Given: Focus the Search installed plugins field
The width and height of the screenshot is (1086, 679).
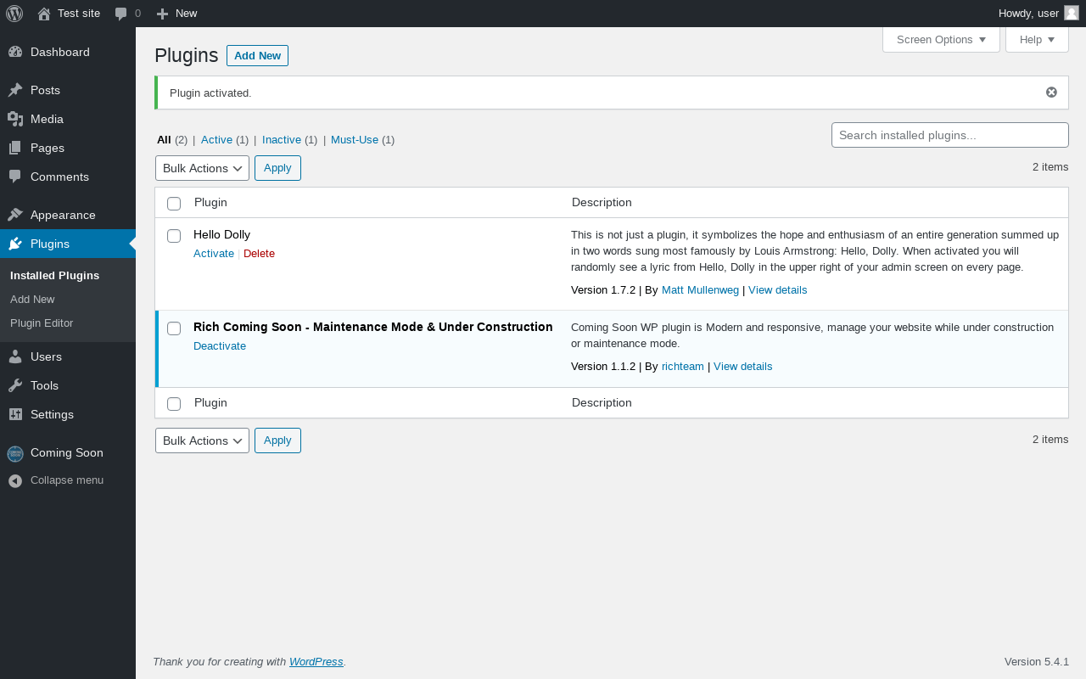Looking at the screenshot, I should pos(949,135).
